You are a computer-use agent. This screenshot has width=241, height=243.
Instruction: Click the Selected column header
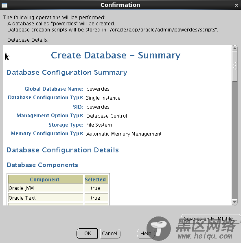pos(96,179)
